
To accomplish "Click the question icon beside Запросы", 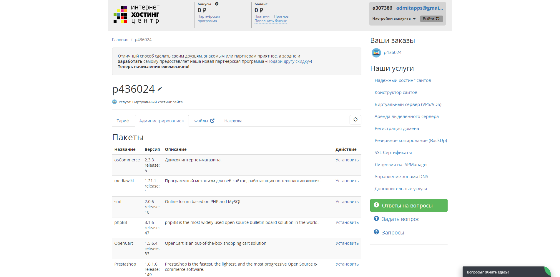I will point(376,232).
